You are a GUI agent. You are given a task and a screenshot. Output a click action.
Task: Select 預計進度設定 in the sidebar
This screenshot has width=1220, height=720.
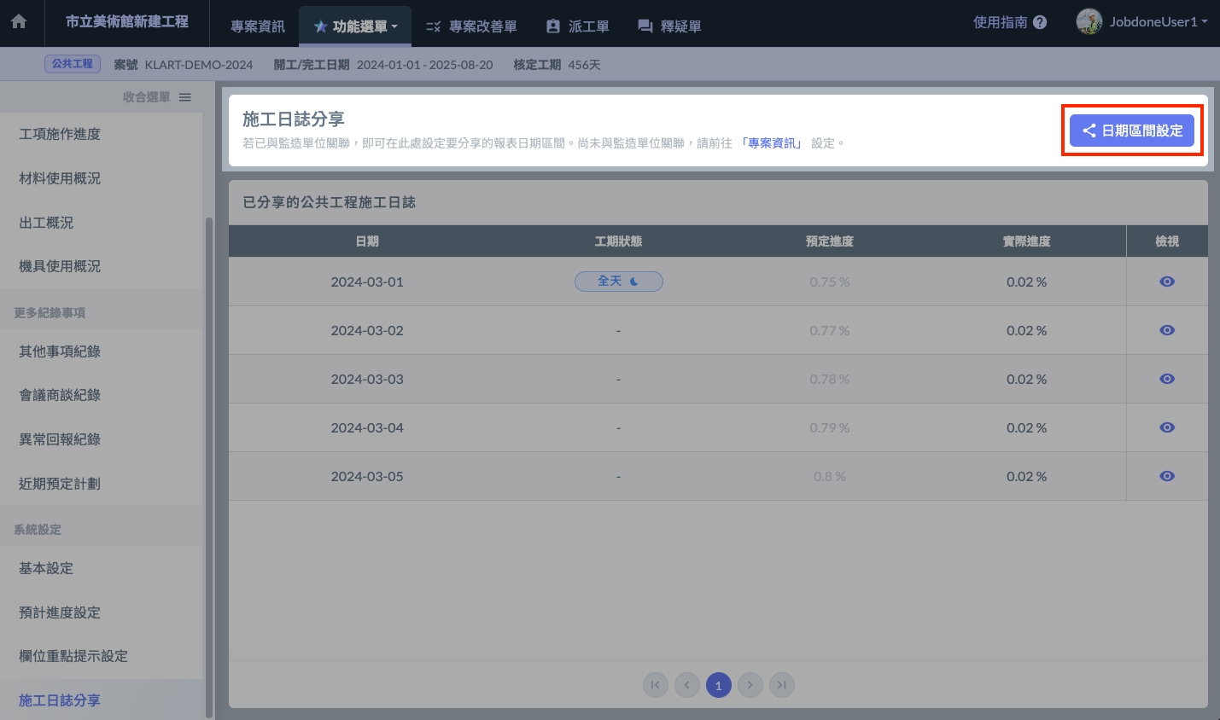[x=60, y=613]
